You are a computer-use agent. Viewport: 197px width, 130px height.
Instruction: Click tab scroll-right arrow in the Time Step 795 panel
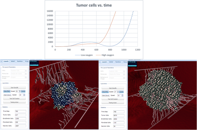point(126,62)
